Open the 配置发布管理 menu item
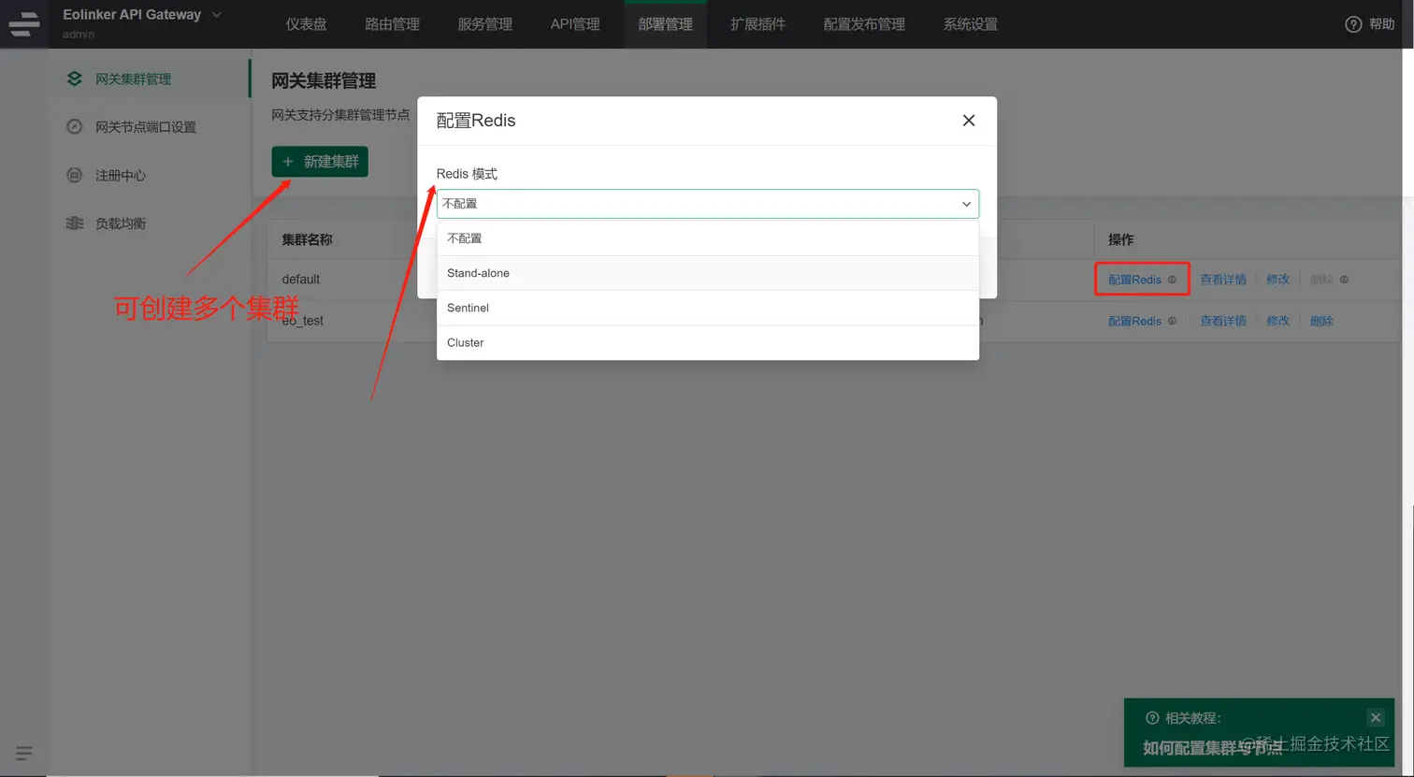The image size is (1414, 777). coord(863,24)
